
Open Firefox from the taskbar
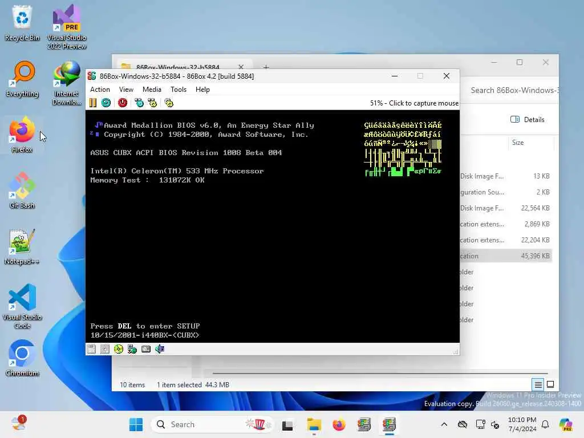tap(339, 424)
